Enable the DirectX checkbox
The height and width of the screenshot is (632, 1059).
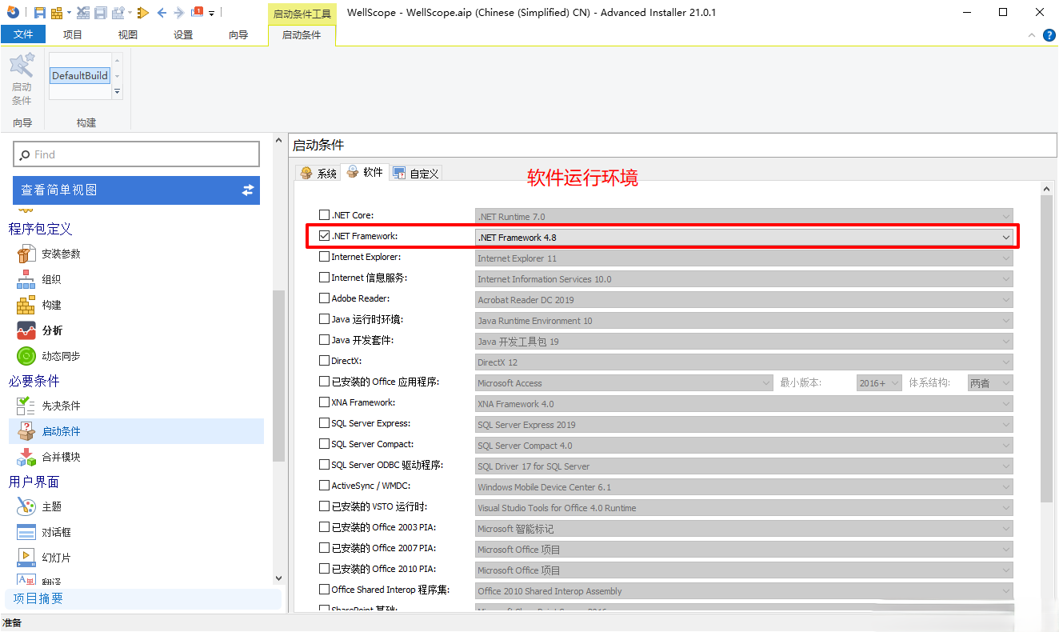pyautogui.click(x=324, y=361)
